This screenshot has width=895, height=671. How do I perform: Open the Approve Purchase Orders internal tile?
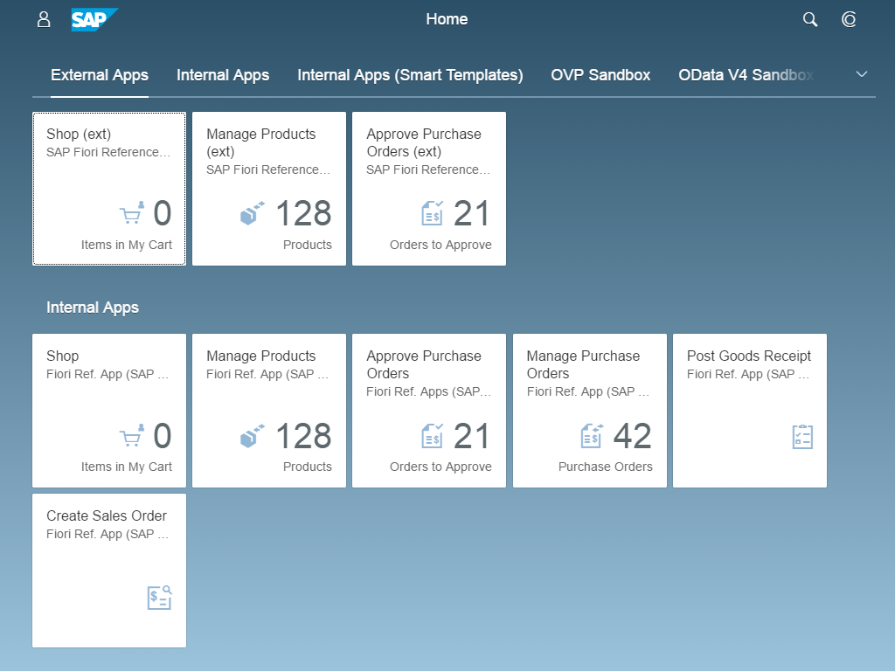coord(428,410)
